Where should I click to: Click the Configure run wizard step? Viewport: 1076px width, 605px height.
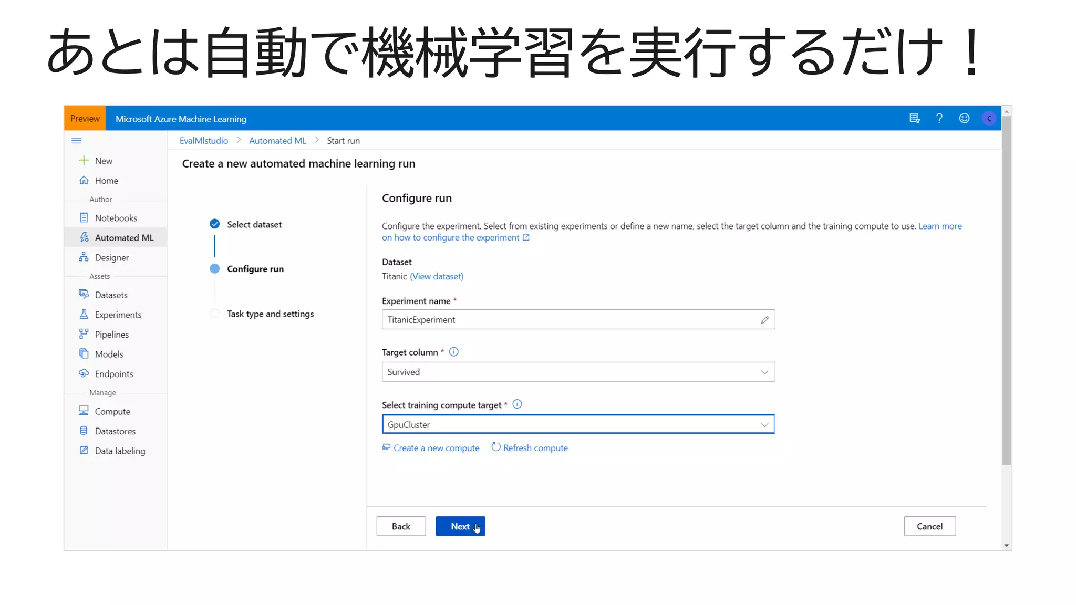[255, 269]
